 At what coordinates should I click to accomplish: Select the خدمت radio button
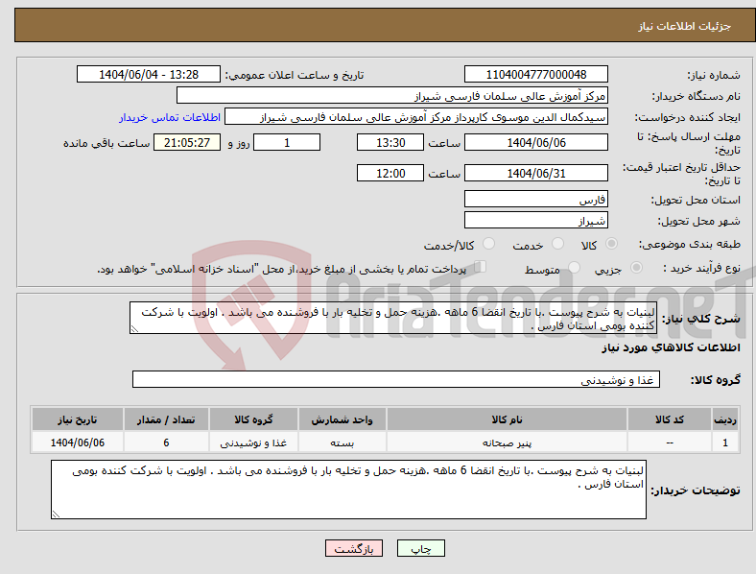557,244
